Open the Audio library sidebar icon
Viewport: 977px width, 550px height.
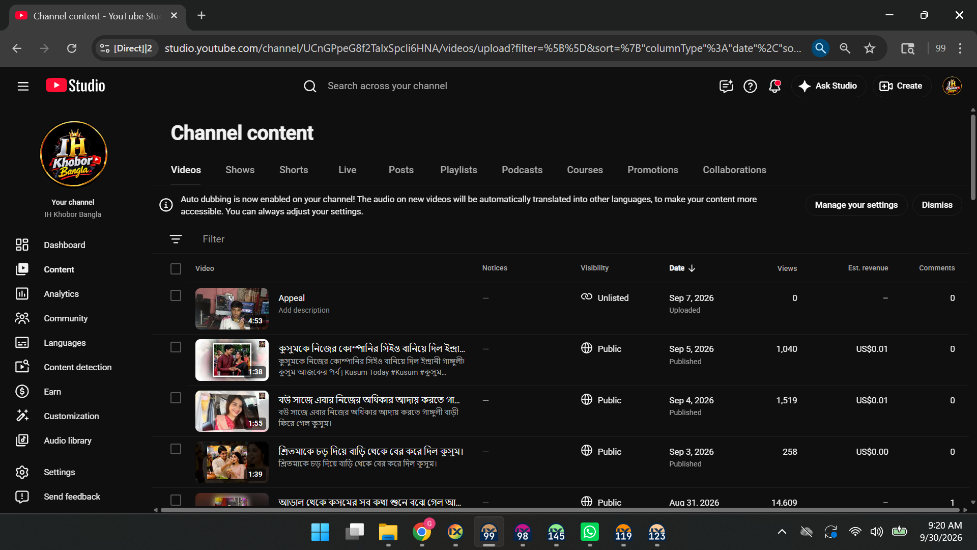point(22,441)
